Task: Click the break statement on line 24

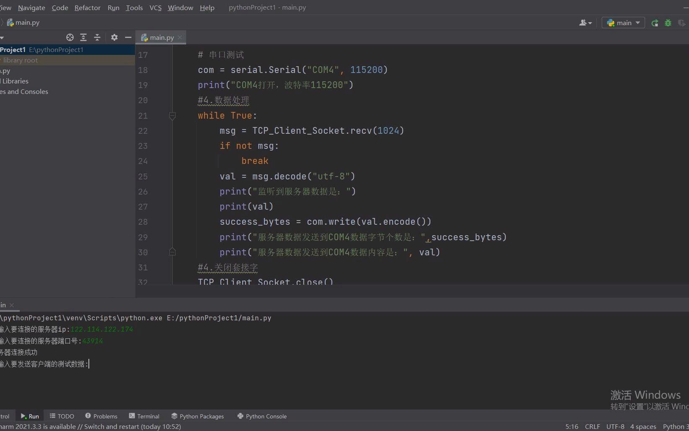Action: (x=255, y=161)
